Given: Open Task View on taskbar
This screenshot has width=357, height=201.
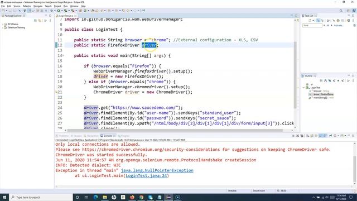Looking at the screenshot, I should [x=86, y=197].
